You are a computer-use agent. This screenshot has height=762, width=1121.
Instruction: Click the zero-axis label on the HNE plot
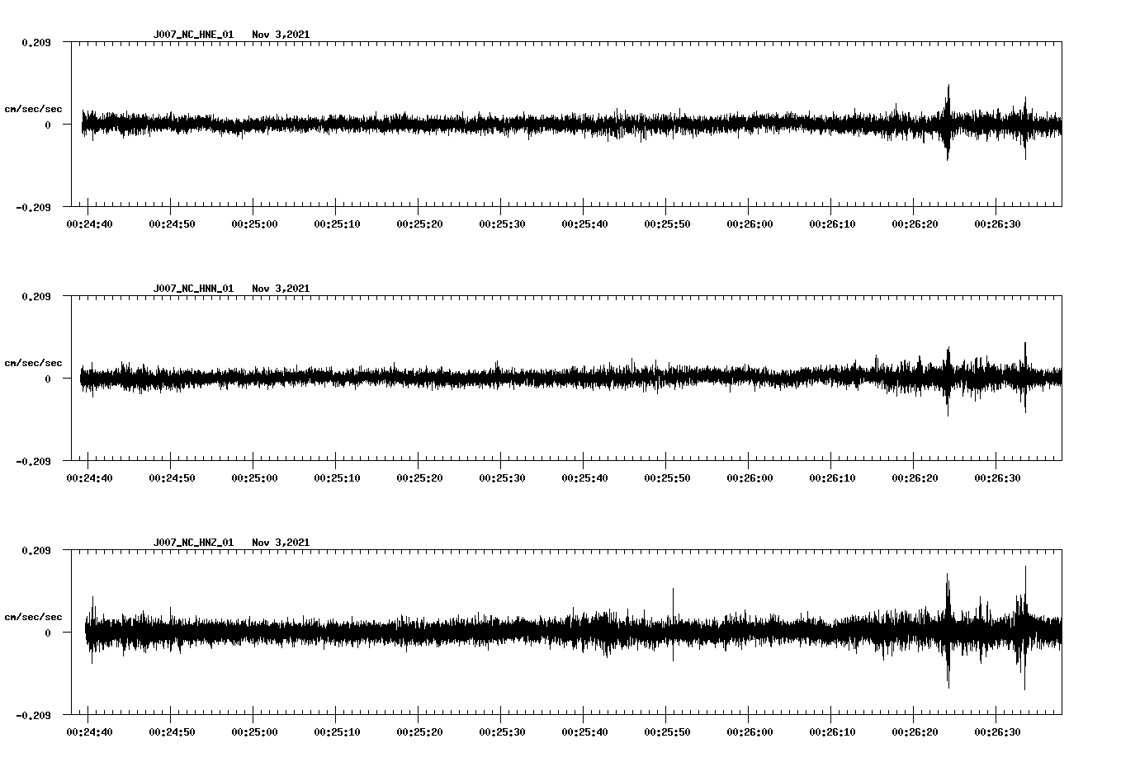(x=48, y=125)
